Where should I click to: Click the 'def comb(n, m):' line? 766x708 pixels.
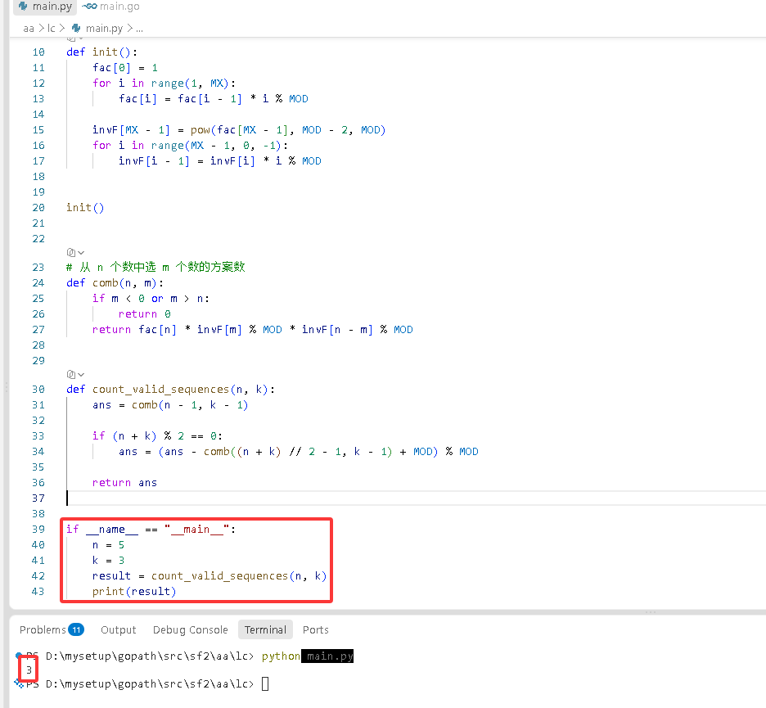click(115, 283)
